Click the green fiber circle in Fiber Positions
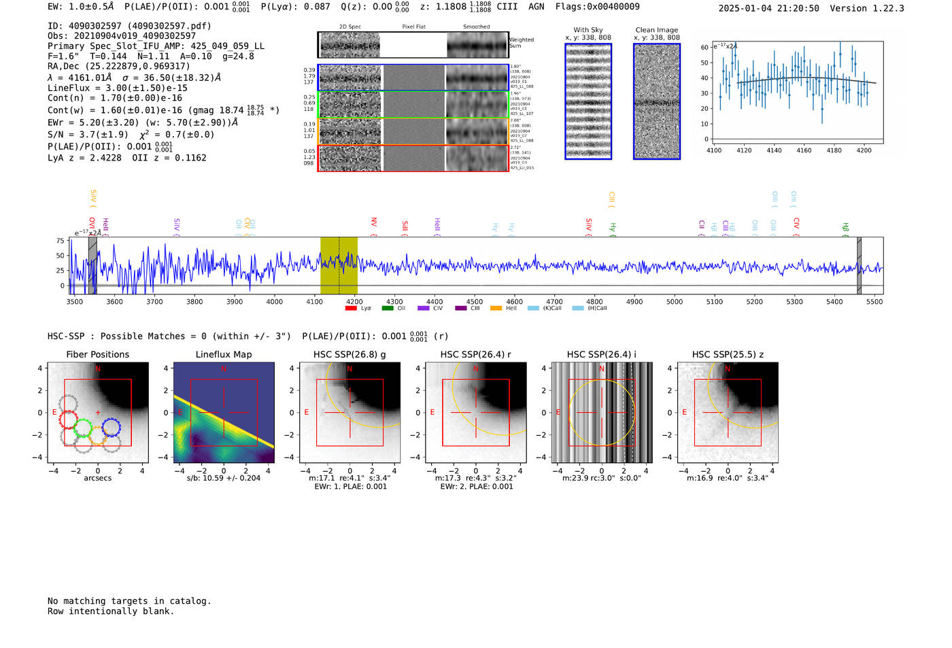This screenshot has width=952, height=648. coord(83,428)
